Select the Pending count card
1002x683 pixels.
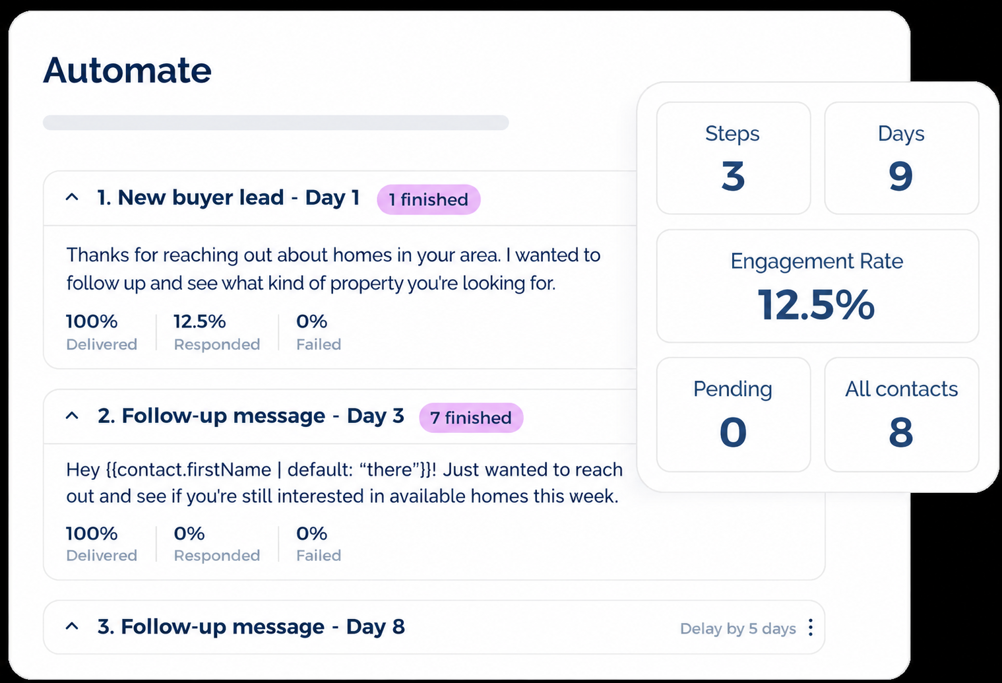click(x=734, y=414)
